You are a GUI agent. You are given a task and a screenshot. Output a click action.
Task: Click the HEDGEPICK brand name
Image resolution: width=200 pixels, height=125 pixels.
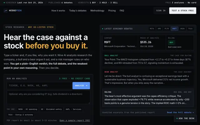tap(15, 11)
